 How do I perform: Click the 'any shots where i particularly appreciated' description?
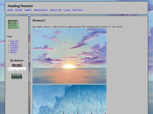pos(77,27)
